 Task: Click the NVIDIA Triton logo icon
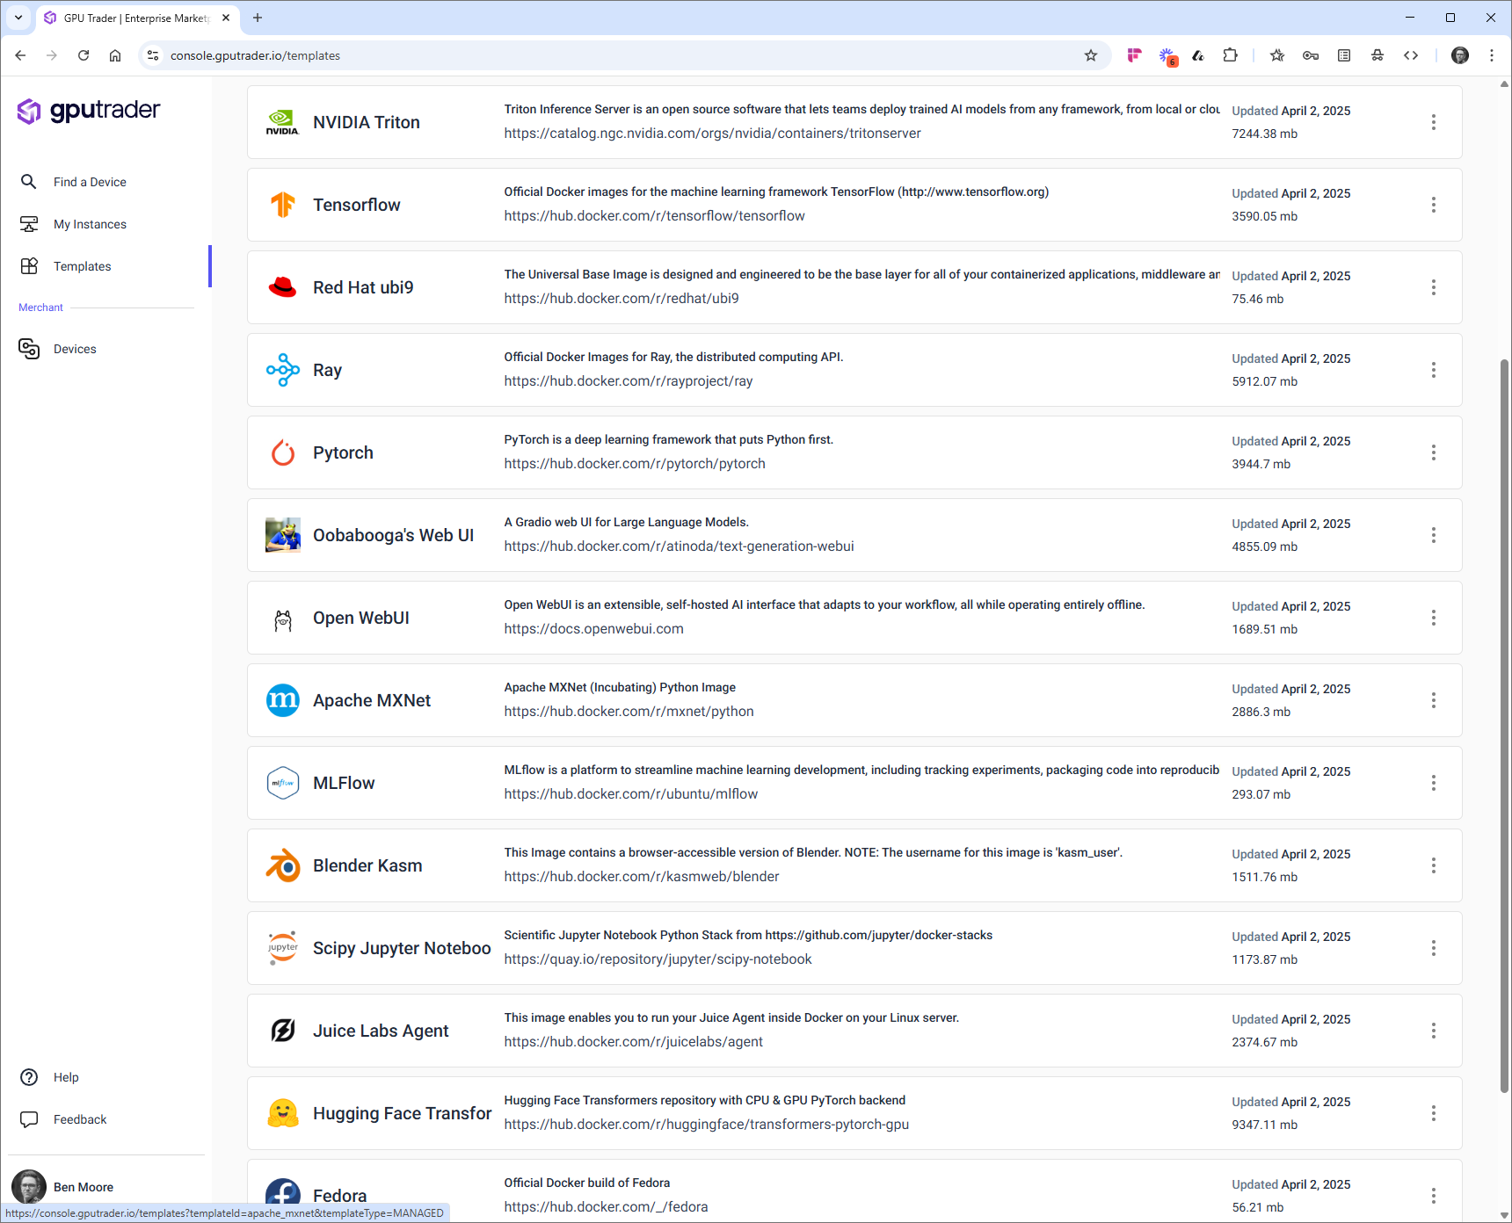click(x=282, y=122)
